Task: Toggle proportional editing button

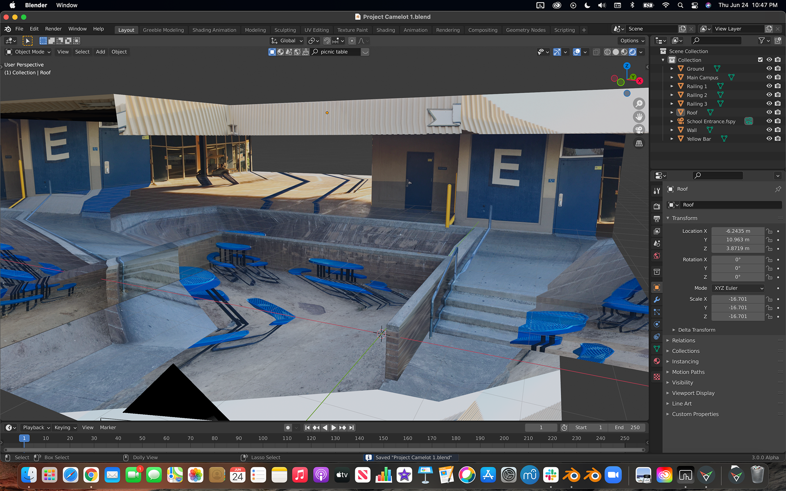Action: 352,41
